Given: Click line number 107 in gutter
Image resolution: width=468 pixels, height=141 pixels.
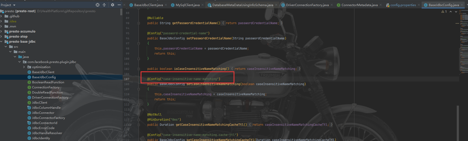Looking at the screenshot, I should point(127,79).
